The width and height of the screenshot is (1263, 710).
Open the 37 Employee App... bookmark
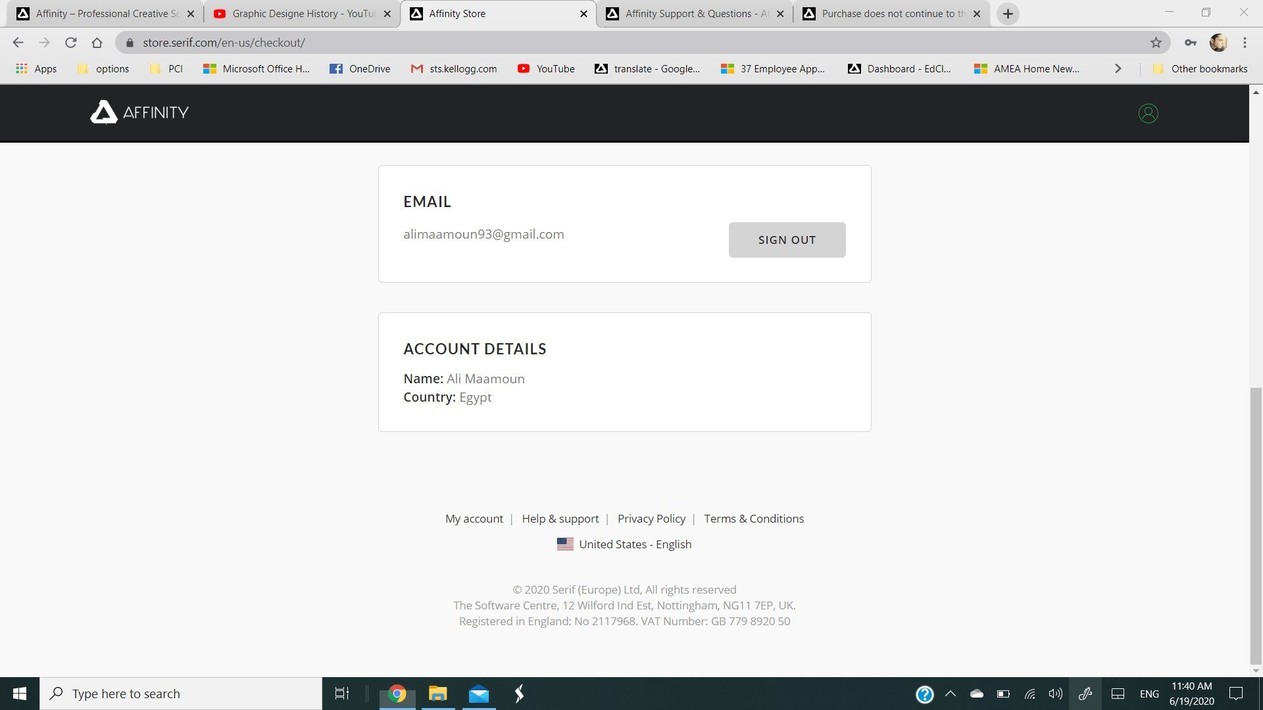[x=773, y=68]
